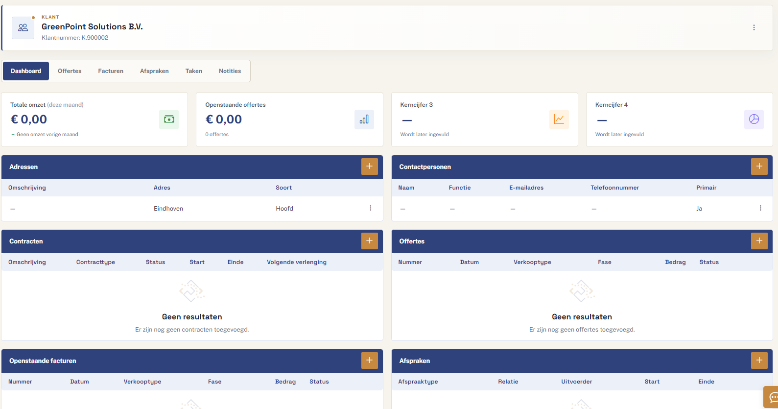Click the Uitvoerder column header
The height and width of the screenshot is (409, 778).
click(x=577, y=382)
